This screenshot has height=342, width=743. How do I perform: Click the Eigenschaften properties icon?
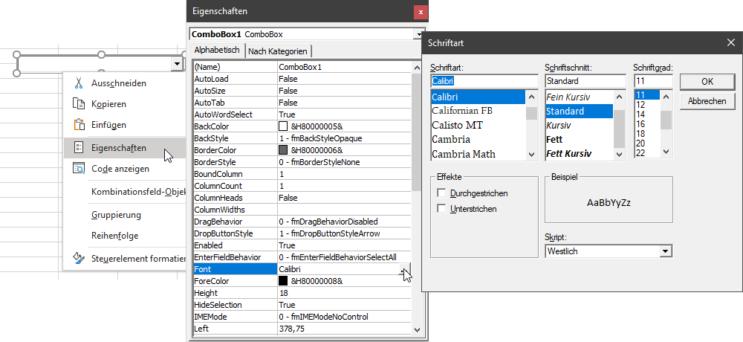coord(78,148)
